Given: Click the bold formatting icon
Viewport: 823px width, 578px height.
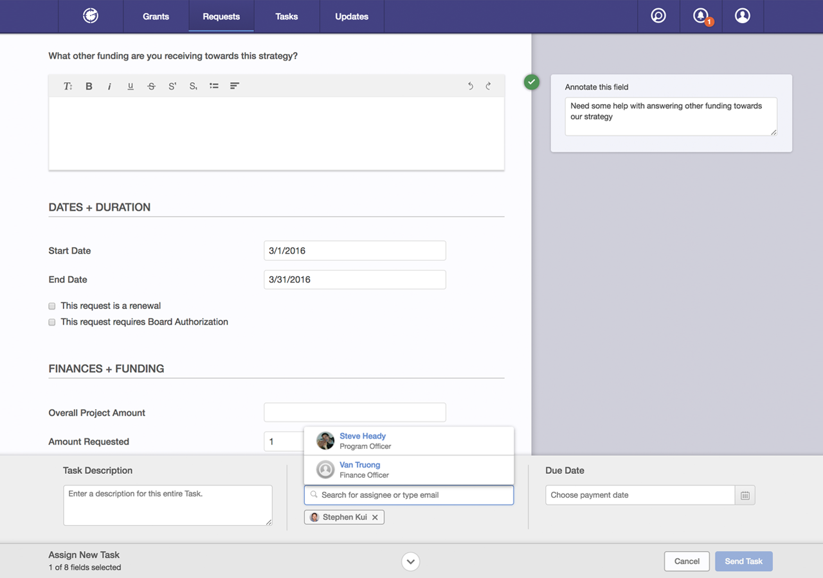Looking at the screenshot, I should coord(89,86).
